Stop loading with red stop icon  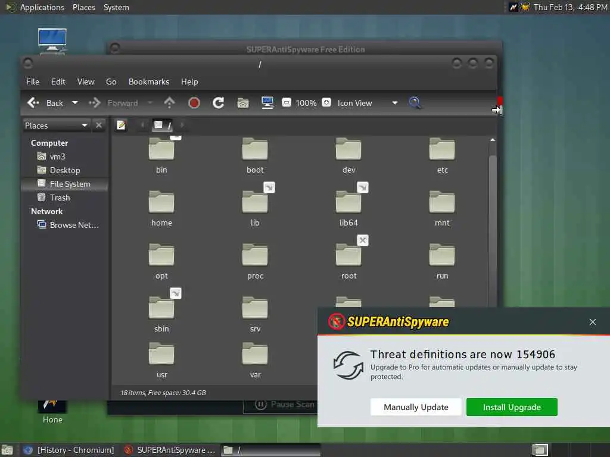coord(194,103)
